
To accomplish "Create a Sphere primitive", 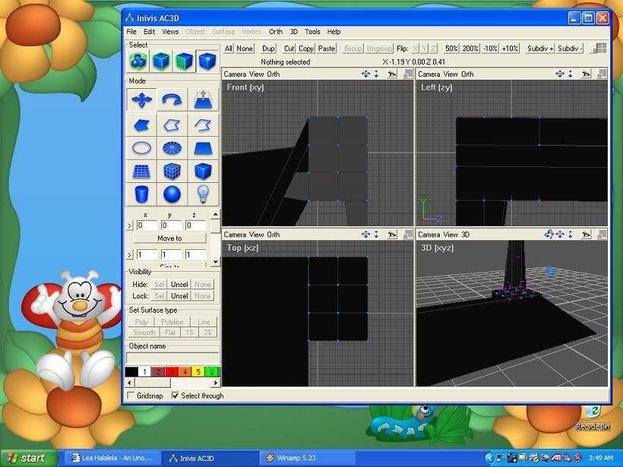I will tap(172, 194).
